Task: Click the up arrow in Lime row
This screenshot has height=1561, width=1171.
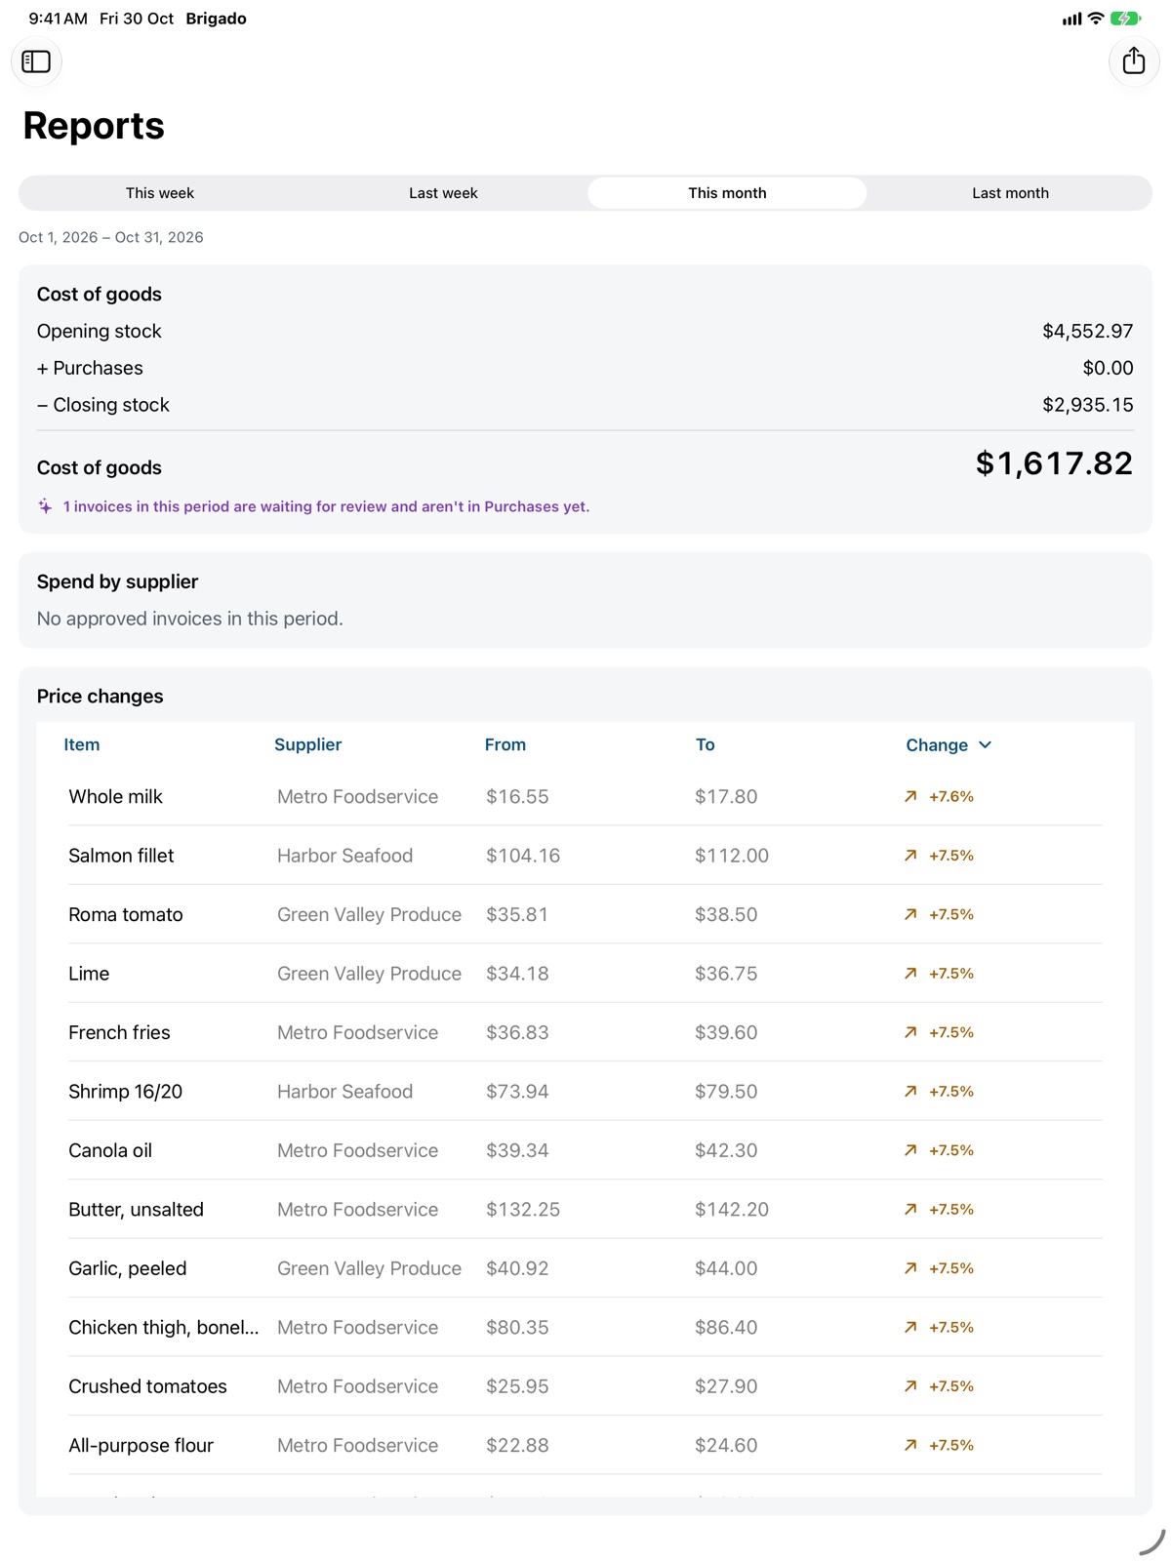Action: 910,974
